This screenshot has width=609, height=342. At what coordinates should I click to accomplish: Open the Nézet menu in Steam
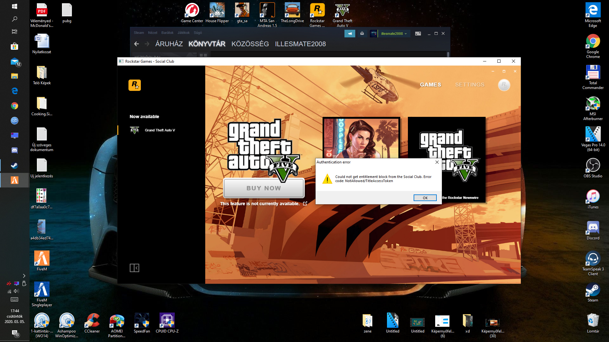pyautogui.click(x=153, y=33)
